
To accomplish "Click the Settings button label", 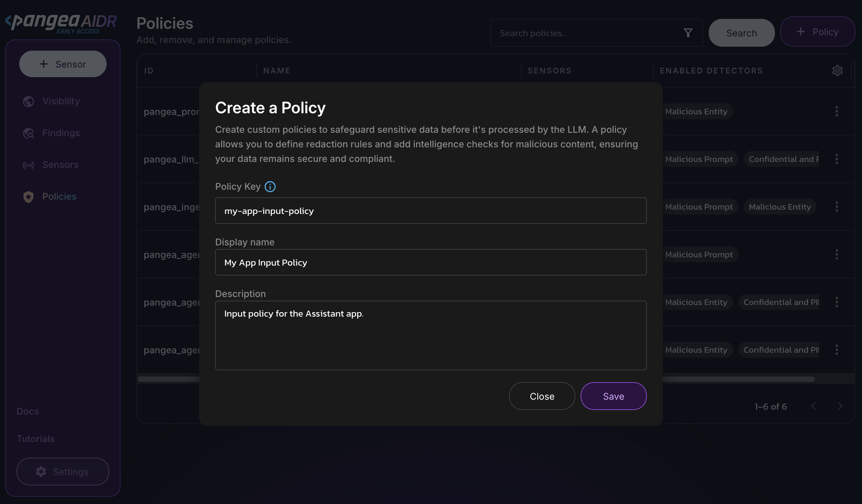I will tap(71, 472).
